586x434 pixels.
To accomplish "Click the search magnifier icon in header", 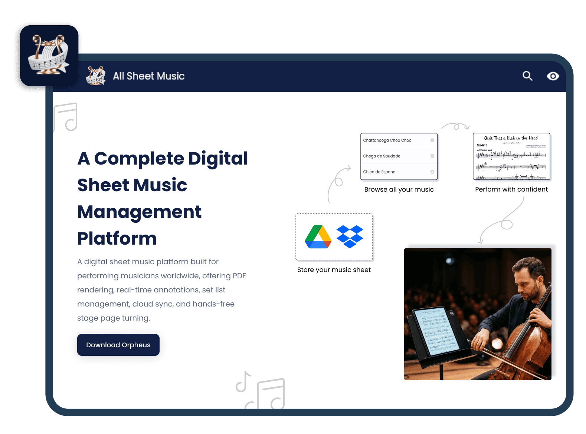I will pyautogui.click(x=527, y=76).
